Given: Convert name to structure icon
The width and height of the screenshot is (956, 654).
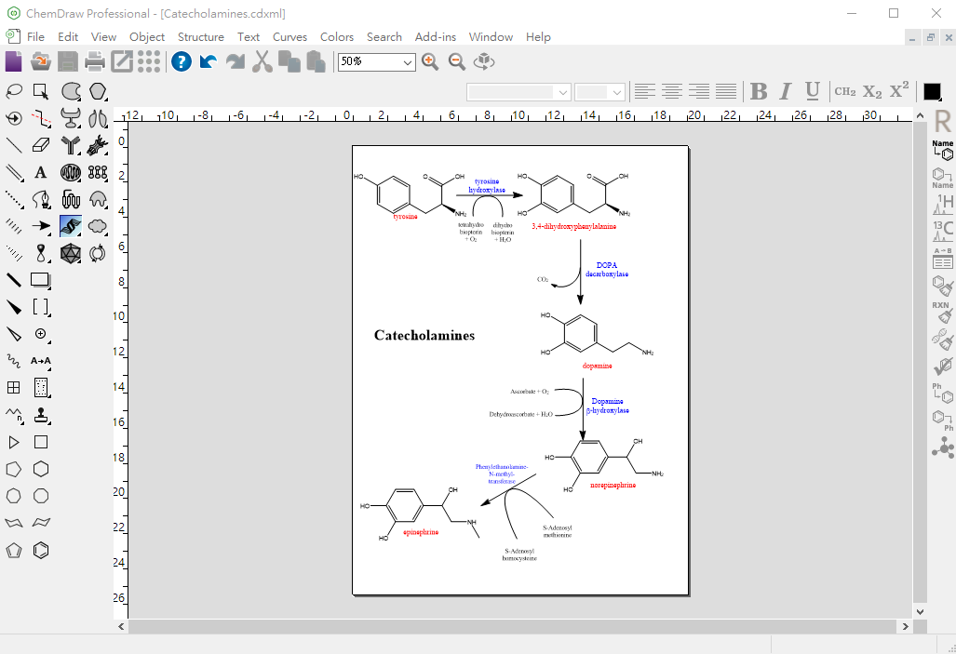Looking at the screenshot, I should [943, 150].
